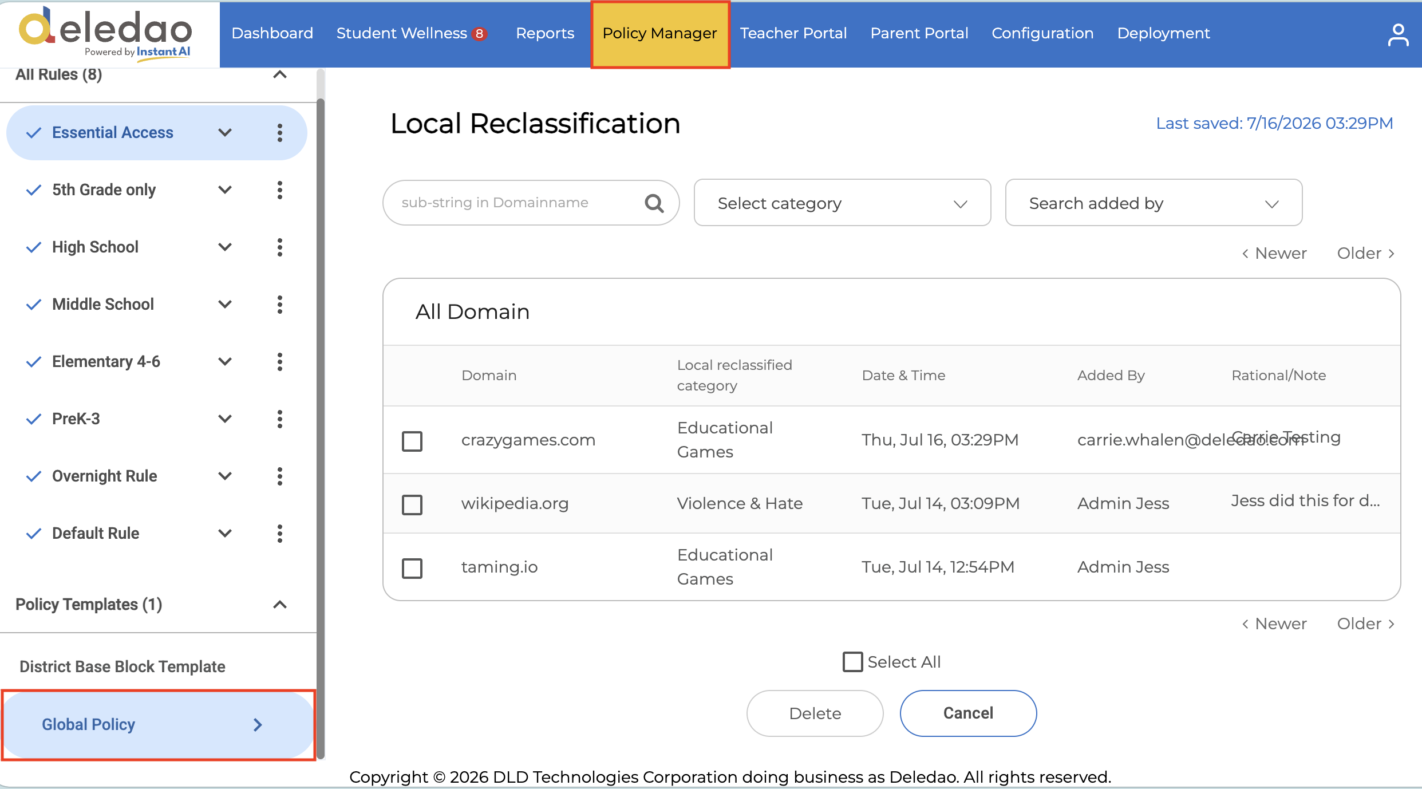Select the District Base Block Template
The width and height of the screenshot is (1422, 789).
(x=123, y=666)
